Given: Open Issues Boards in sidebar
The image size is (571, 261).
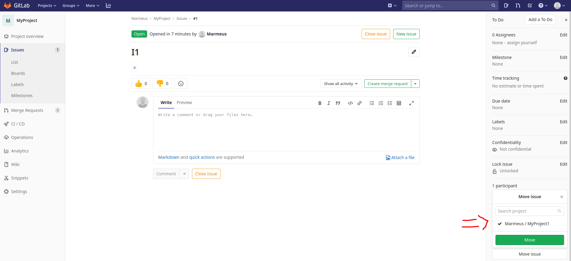Looking at the screenshot, I should coord(18,73).
